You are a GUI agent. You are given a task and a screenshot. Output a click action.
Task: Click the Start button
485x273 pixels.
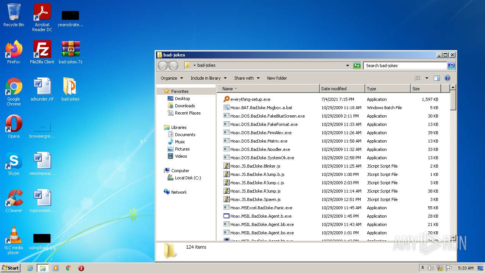click(11, 268)
